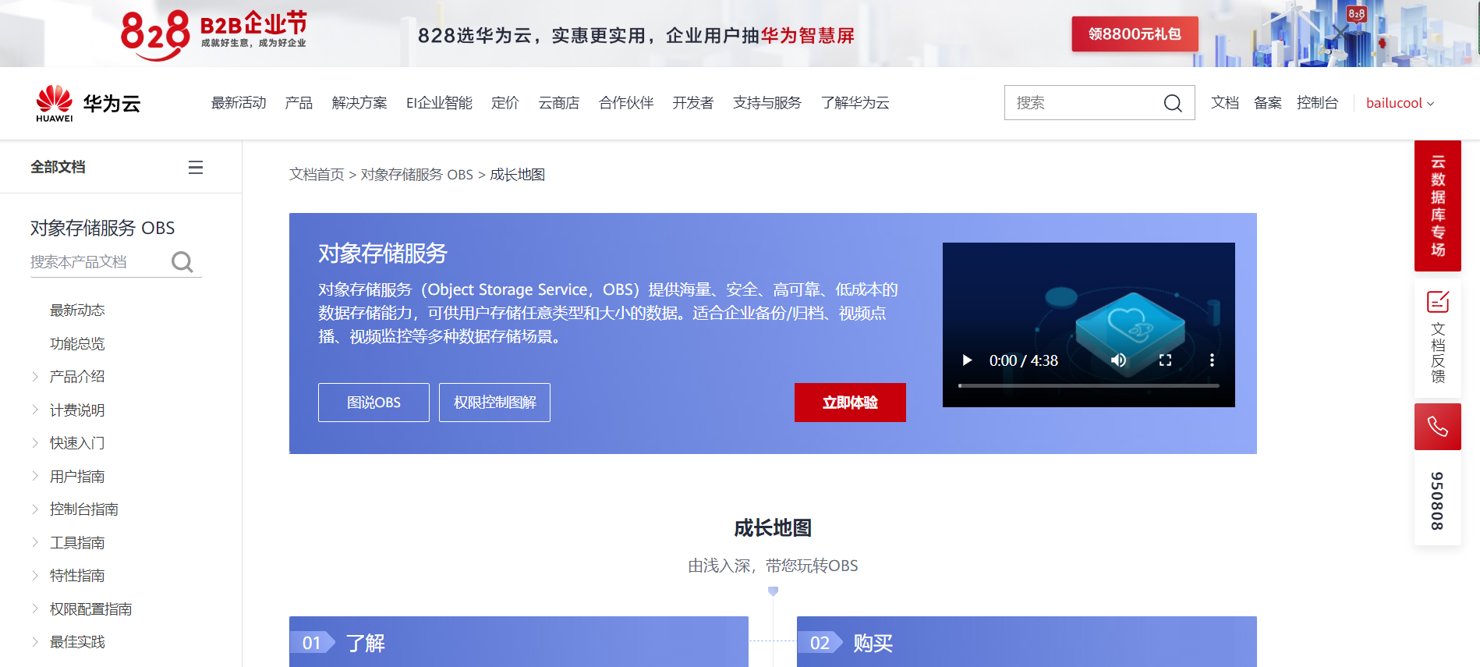
Task: Open the 开发者 nav menu
Action: click(693, 103)
